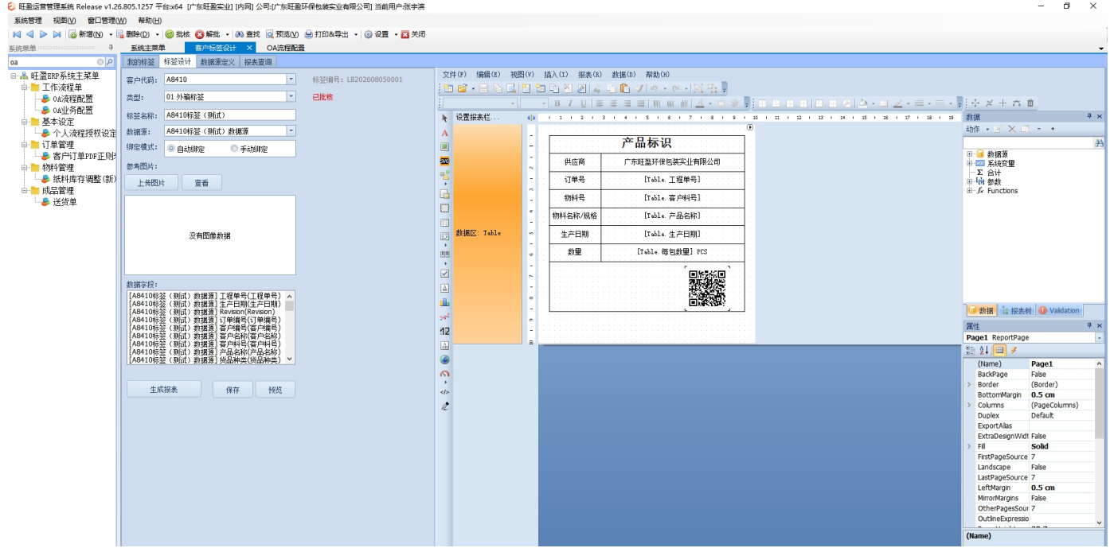Select the pointer tool in designer toolbox
This screenshot has width=1110, height=548.
(x=445, y=118)
